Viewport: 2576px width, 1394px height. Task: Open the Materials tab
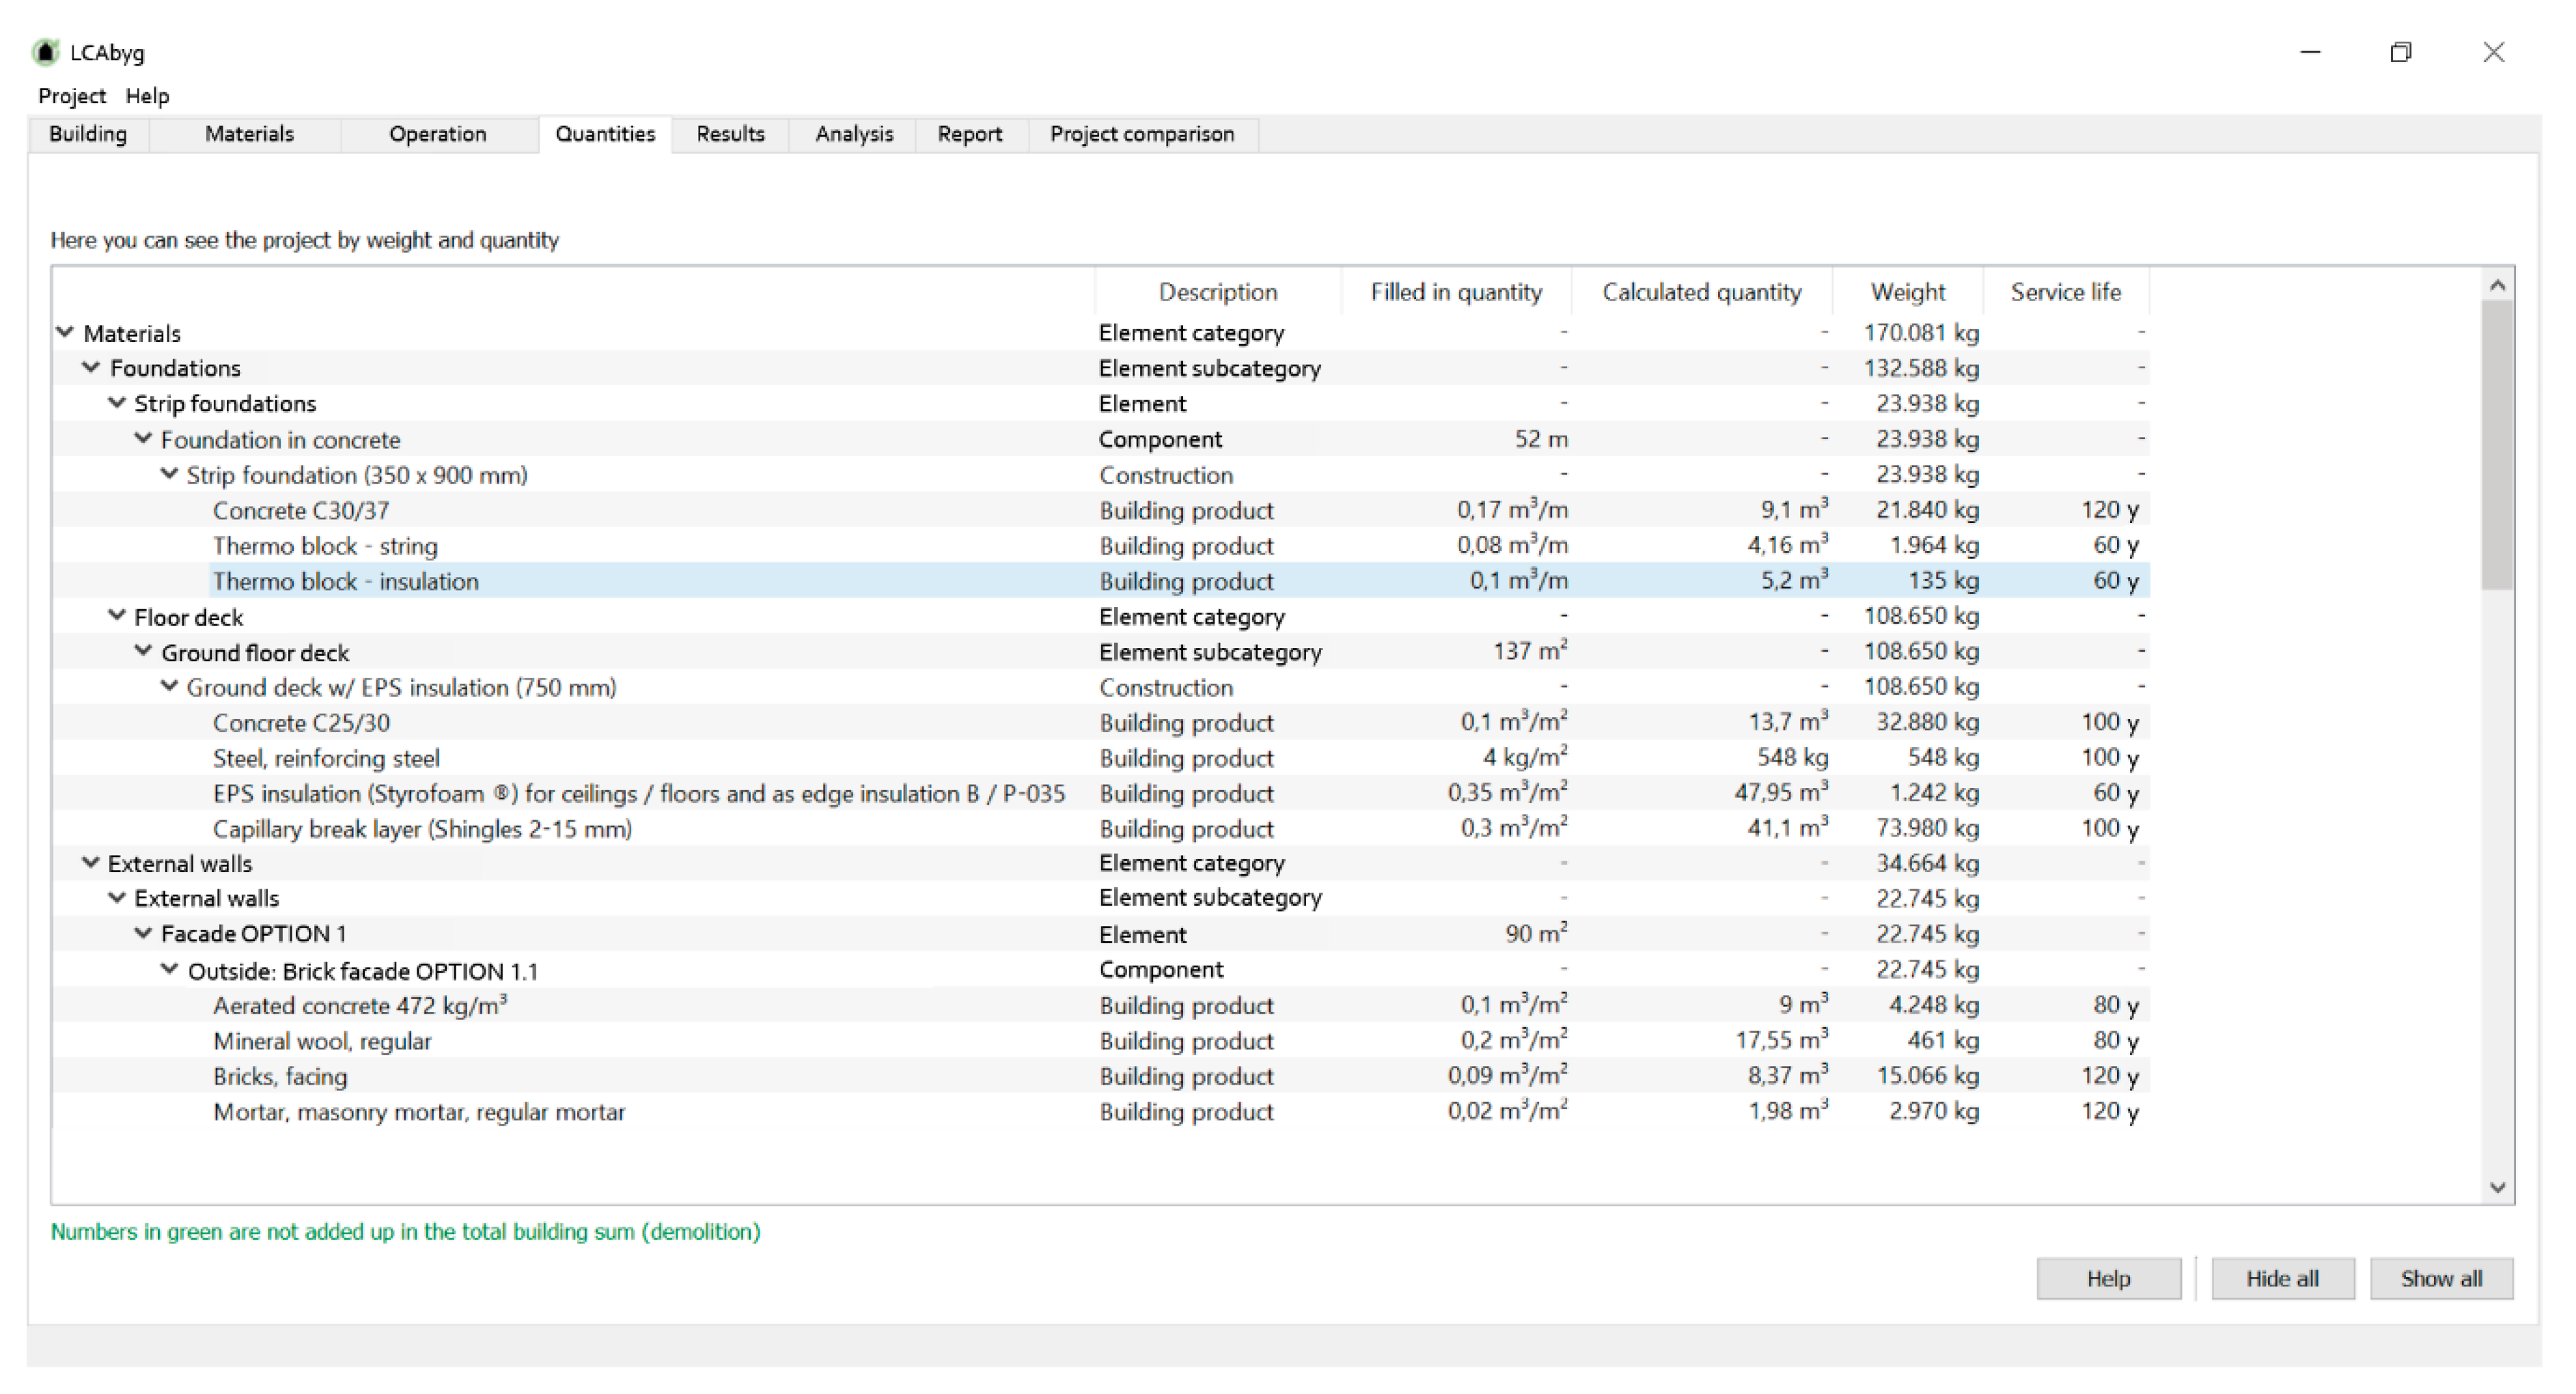click(249, 134)
